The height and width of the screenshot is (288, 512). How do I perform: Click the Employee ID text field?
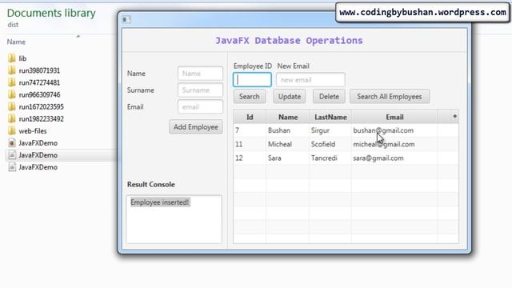[252, 80]
